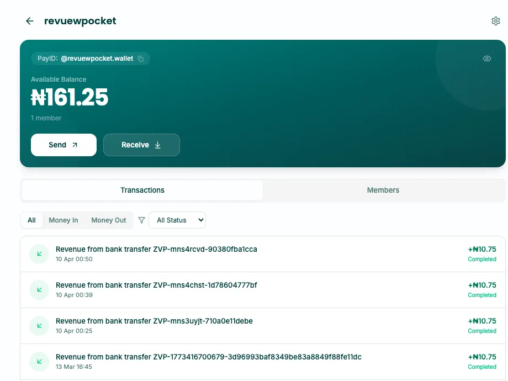
Task: Click Completed status of 10 Apr 00:50 transaction
Action: pyautogui.click(x=481, y=259)
